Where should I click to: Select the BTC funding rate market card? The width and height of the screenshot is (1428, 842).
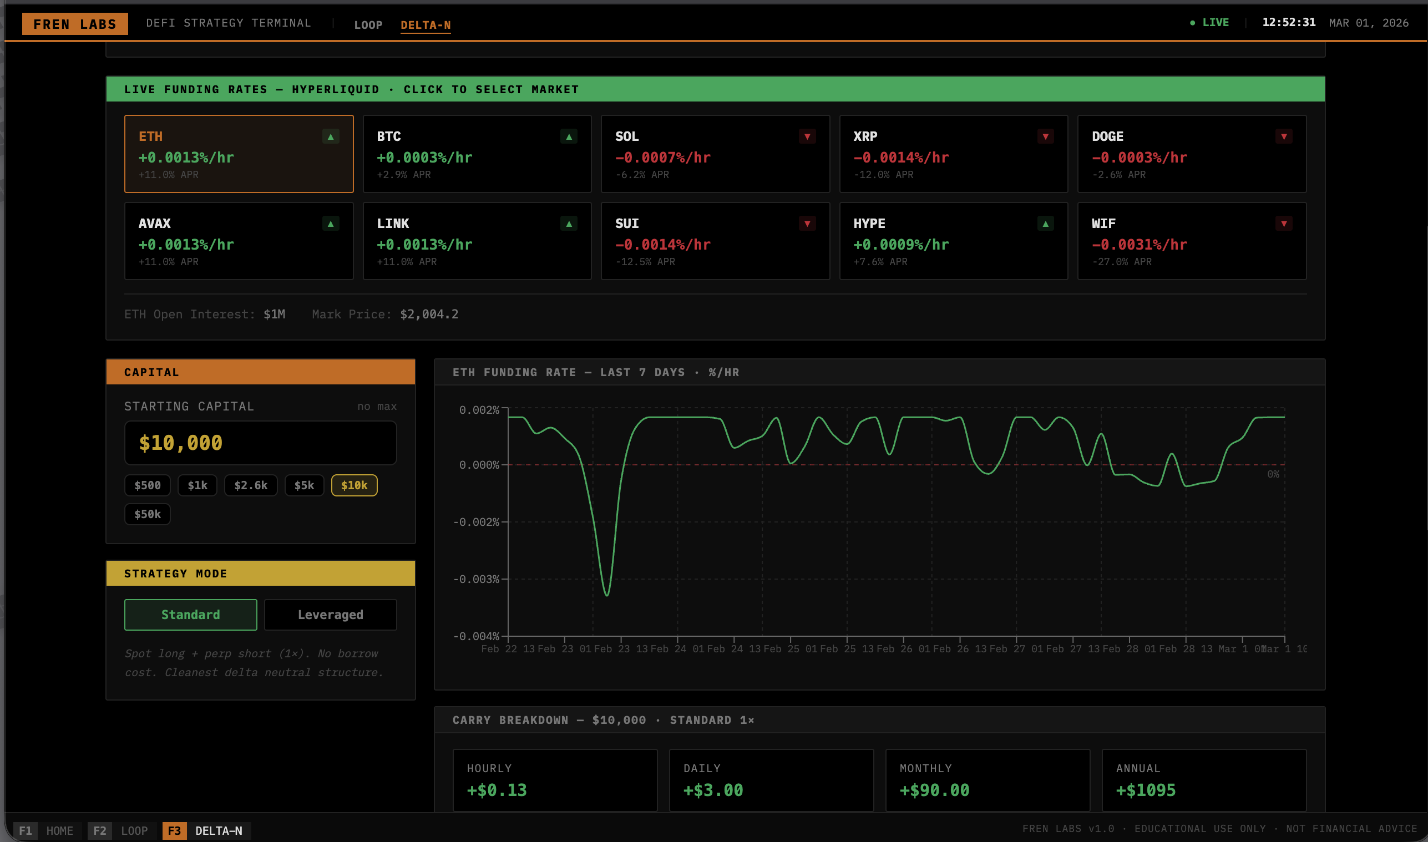(477, 154)
